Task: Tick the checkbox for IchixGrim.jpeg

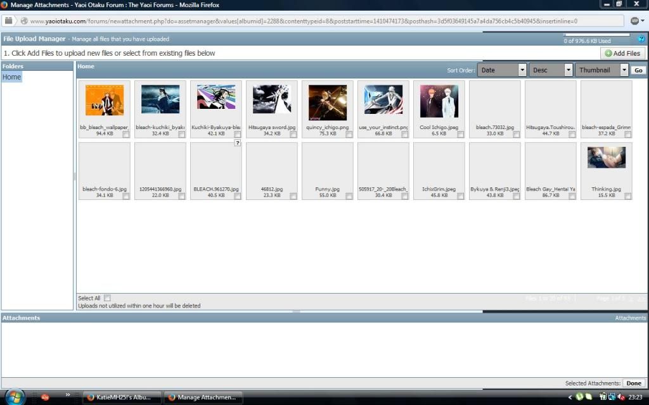Action: pyautogui.click(x=460, y=196)
